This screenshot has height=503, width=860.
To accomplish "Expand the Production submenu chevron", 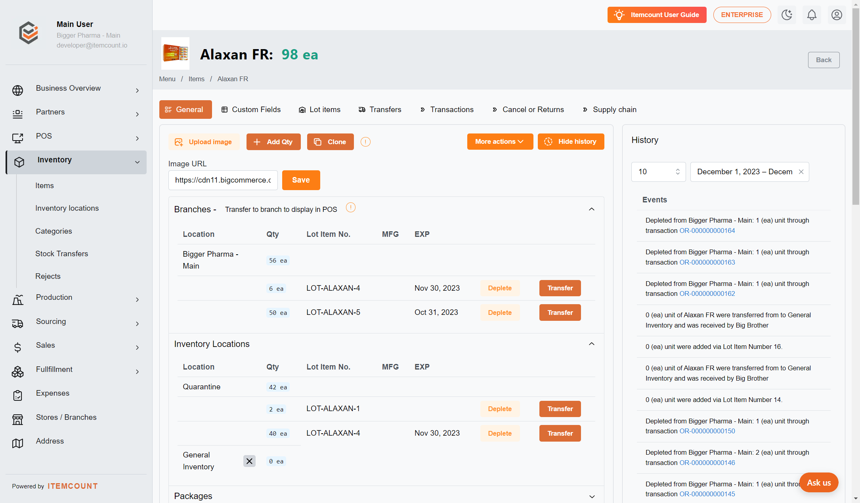I will click(137, 300).
